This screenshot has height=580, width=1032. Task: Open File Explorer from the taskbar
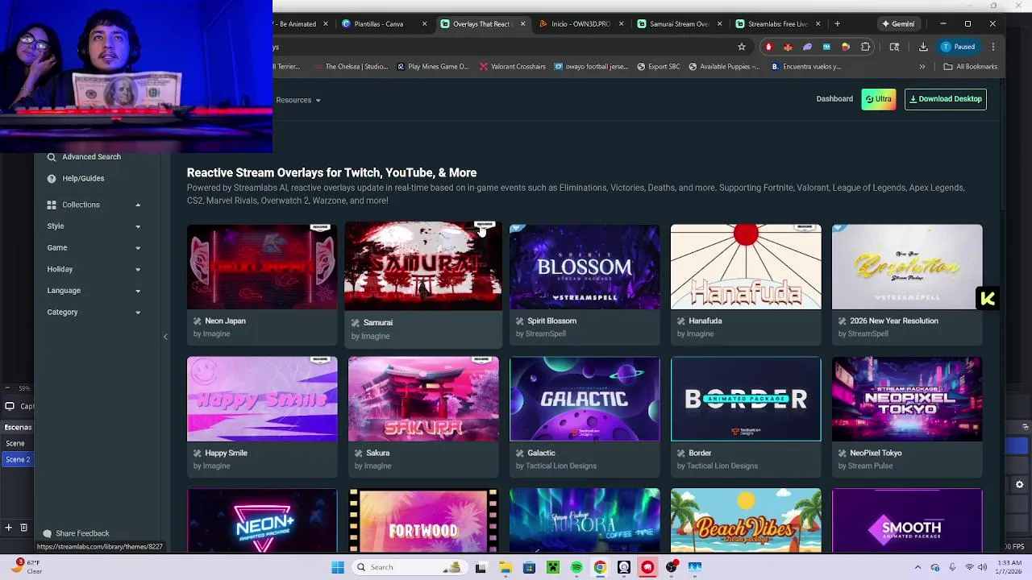(505, 567)
